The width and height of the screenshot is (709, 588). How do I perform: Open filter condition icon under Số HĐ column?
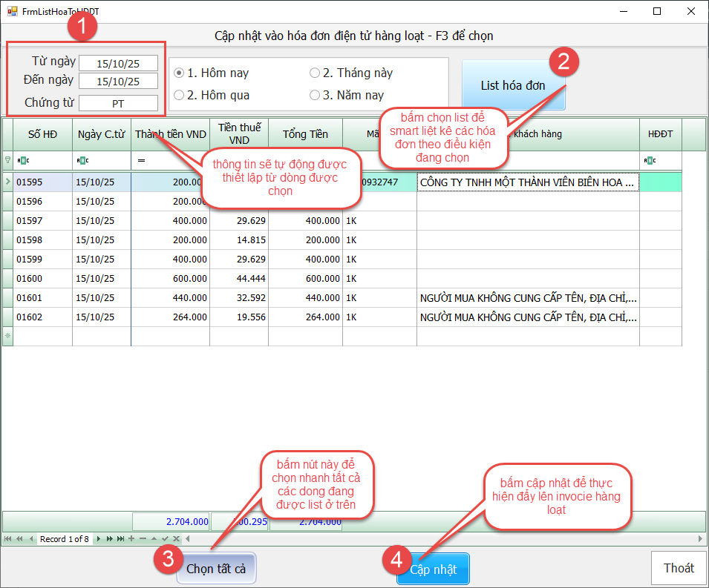22,160
